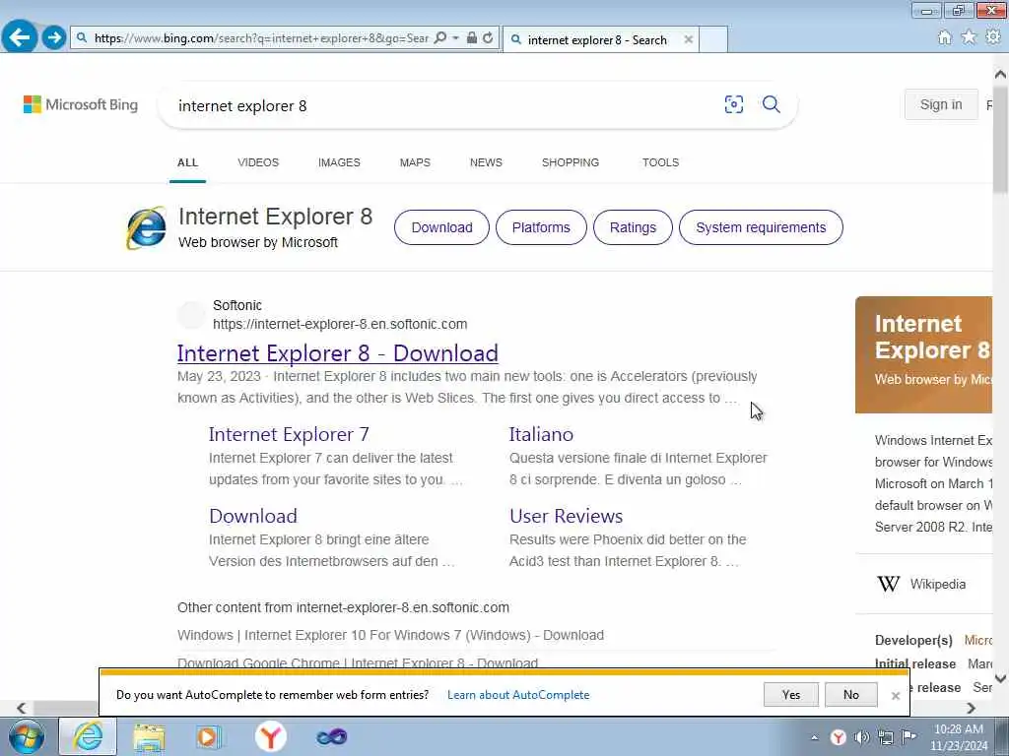Open the Wikipedia link in sidebar
Image resolution: width=1009 pixels, height=756 pixels.
click(x=938, y=585)
